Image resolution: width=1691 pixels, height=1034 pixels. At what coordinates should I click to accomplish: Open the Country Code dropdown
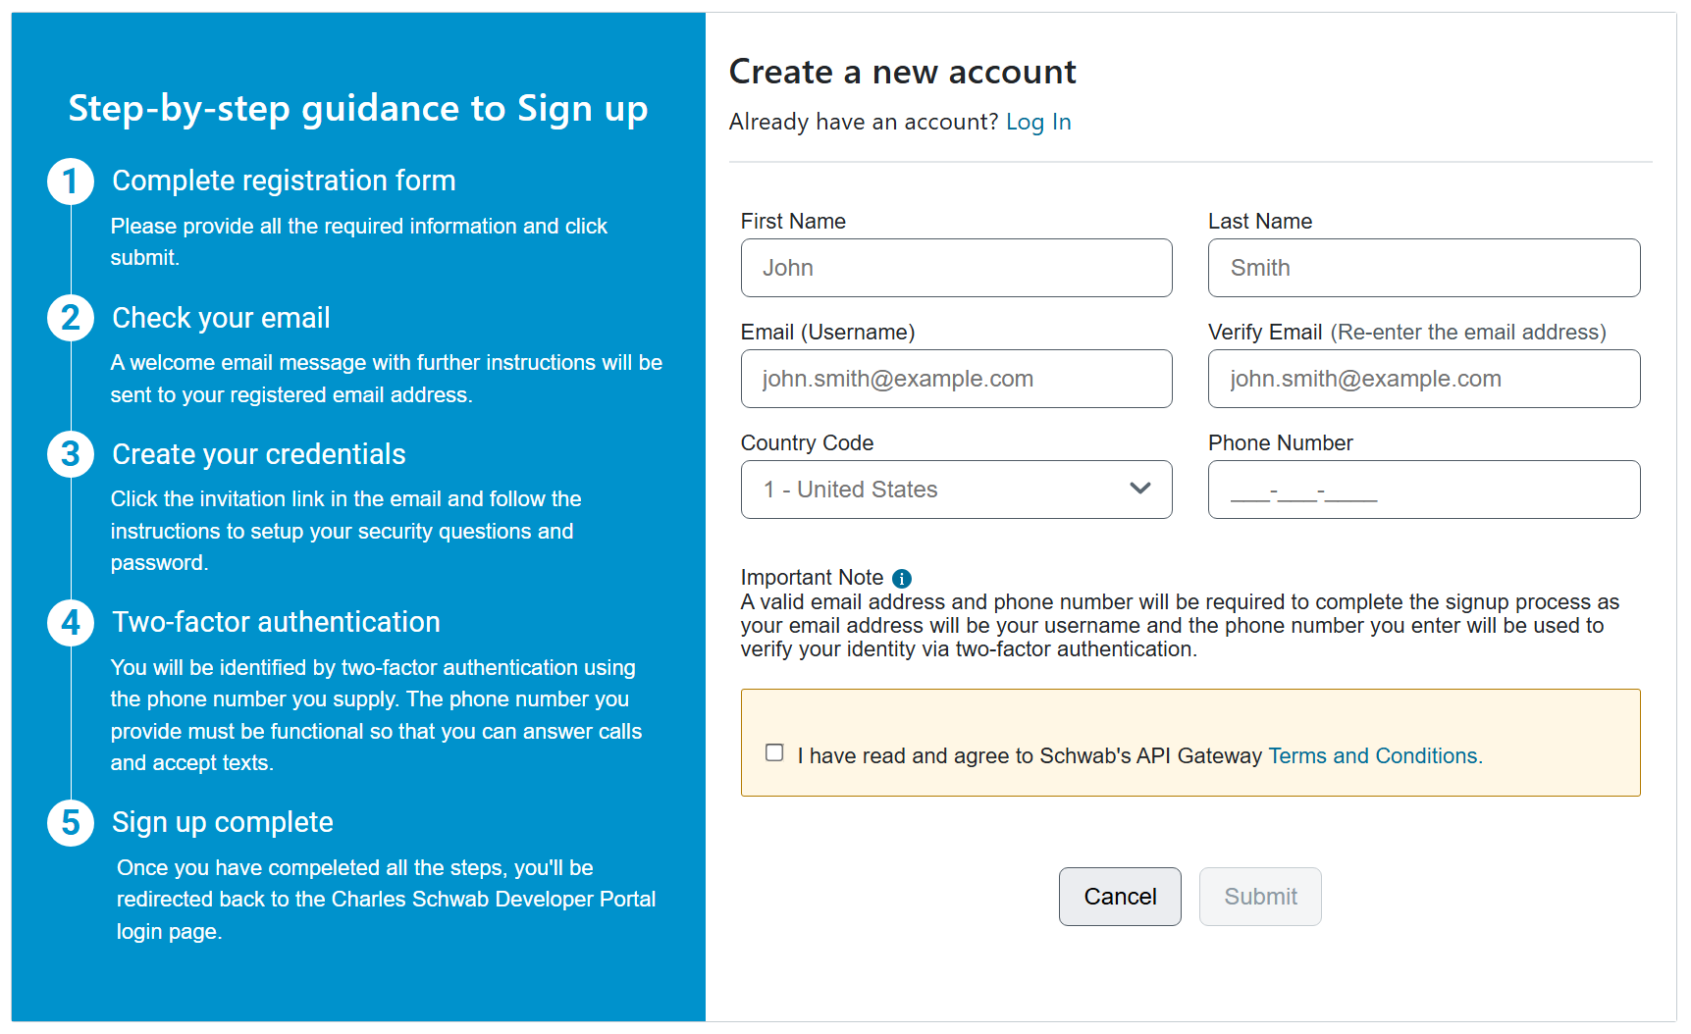(956, 490)
